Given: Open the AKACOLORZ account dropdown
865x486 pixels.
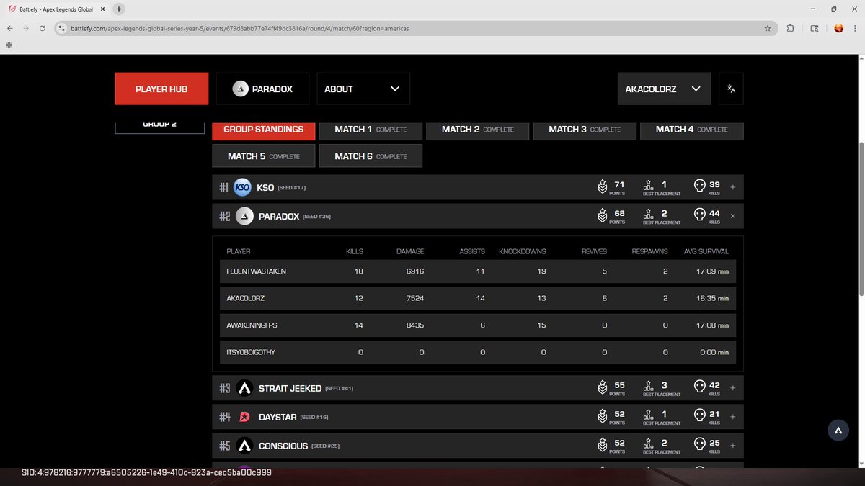Looking at the screenshot, I should [664, 89].
